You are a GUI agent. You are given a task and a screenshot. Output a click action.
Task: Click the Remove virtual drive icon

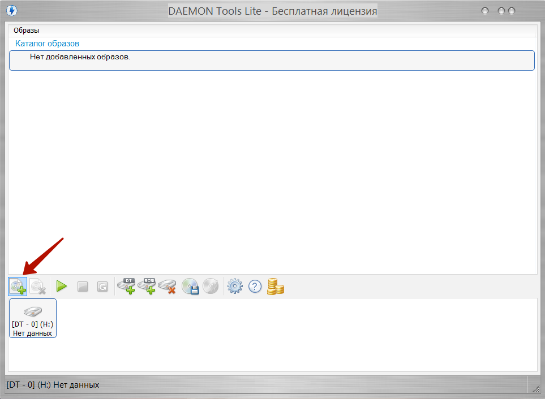[x=167, y=287]
